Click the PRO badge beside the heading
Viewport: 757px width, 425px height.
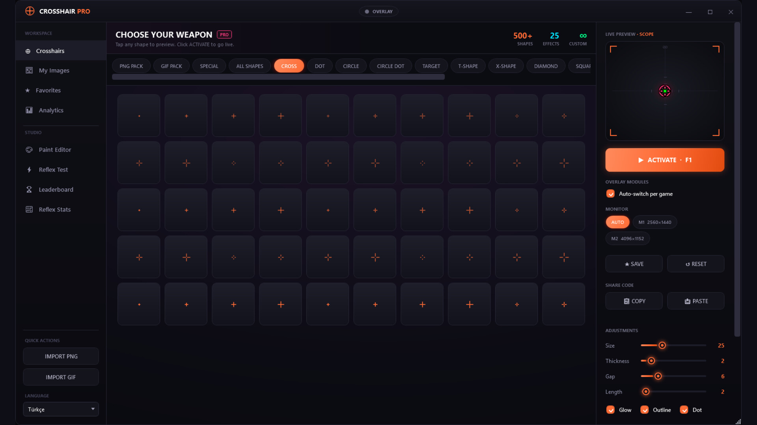pyautogui.click(x=224, y=35)
